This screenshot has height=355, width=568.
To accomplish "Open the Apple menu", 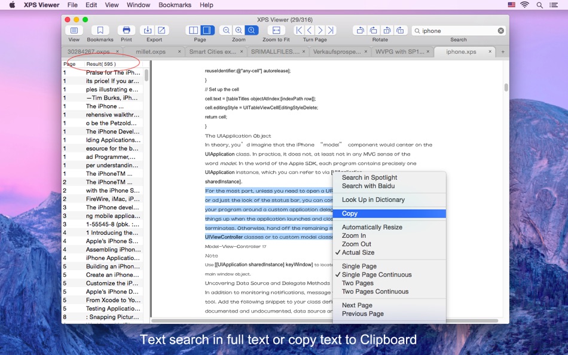I will point(12,5).
